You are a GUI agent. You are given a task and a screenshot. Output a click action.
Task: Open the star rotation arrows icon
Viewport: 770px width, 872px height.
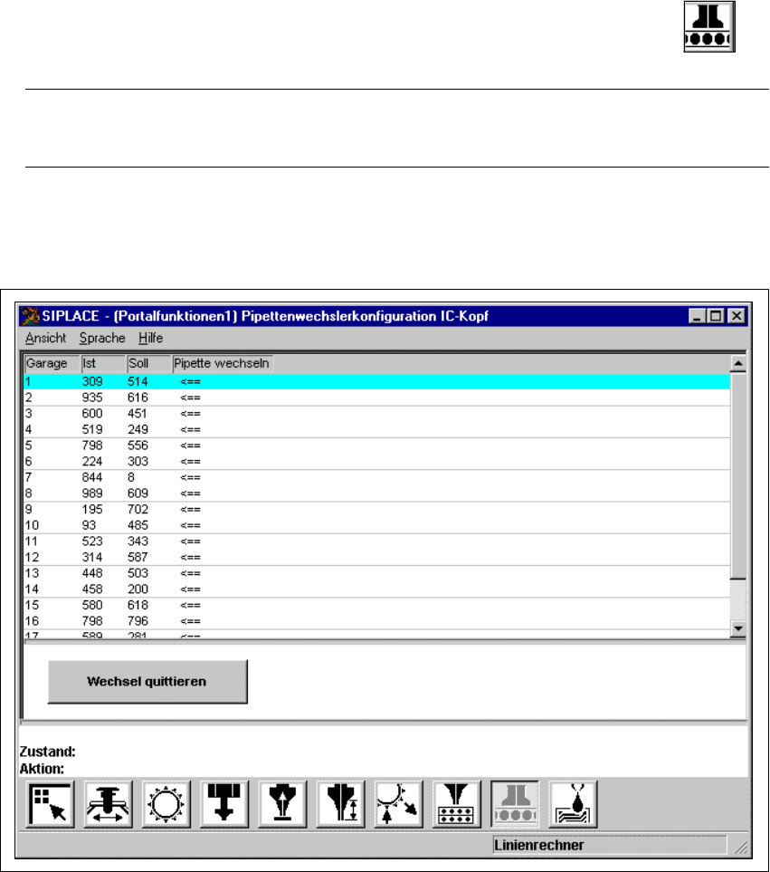[398, 804]
